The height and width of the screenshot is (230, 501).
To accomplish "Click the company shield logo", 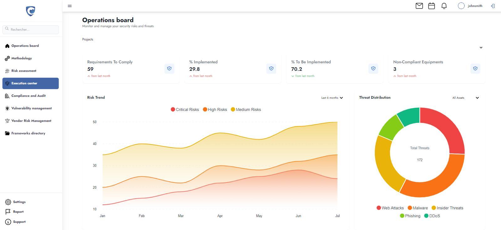I will click(x=31, y=11).
